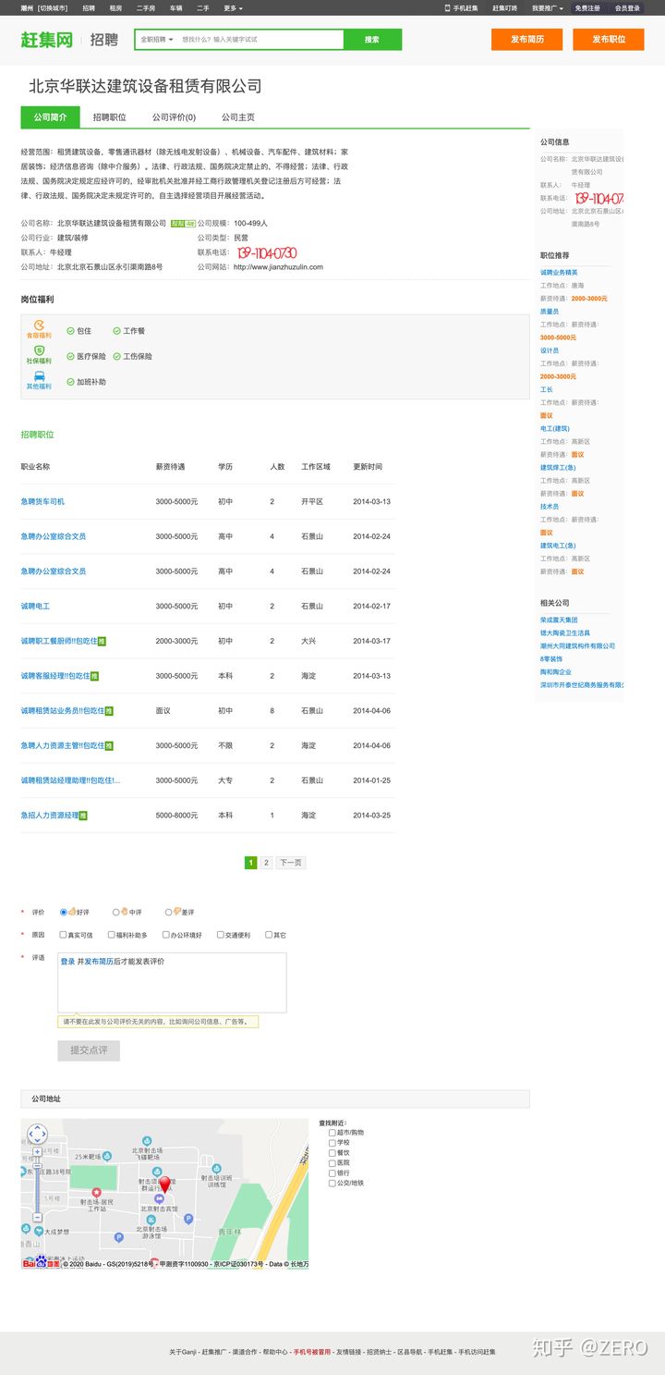Screen dimensions: 665x1375
Task: Open 车辆 in top navigation
Action: (175, 7)
